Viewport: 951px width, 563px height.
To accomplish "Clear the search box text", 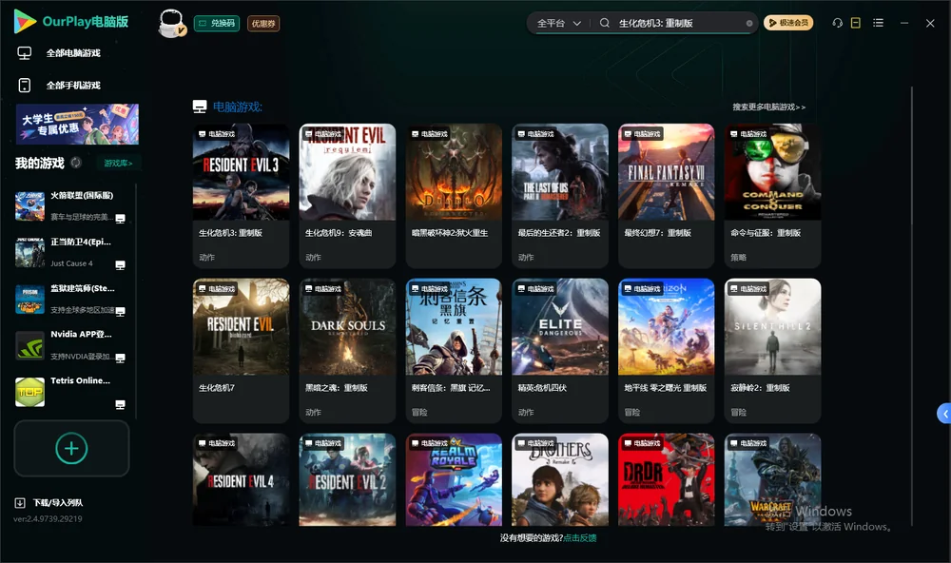I will click(749, 23).
